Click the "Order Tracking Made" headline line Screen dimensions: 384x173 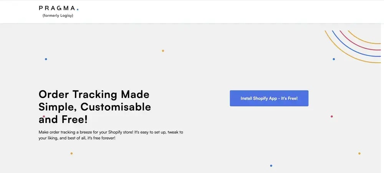click(x=94, y=94)
